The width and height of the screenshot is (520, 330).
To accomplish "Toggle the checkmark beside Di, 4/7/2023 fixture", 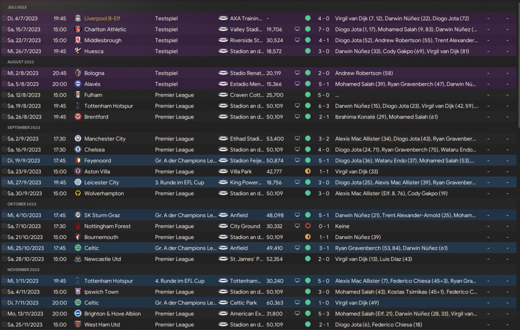I will tap(4, 18).
